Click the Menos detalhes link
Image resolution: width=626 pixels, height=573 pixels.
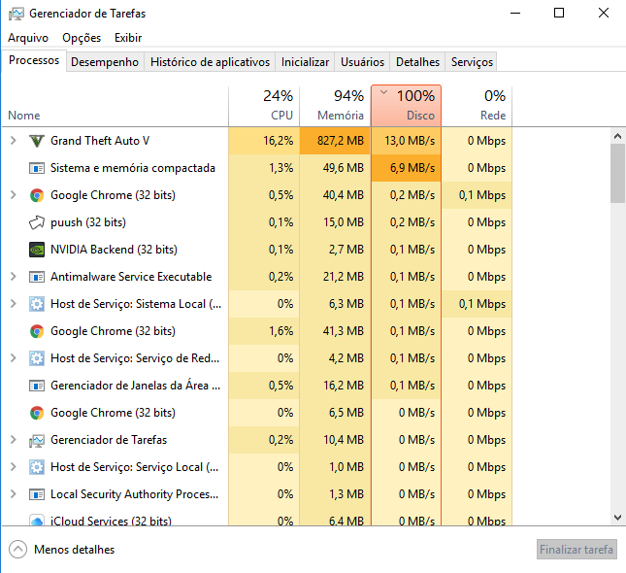click(x=75, y=550)
